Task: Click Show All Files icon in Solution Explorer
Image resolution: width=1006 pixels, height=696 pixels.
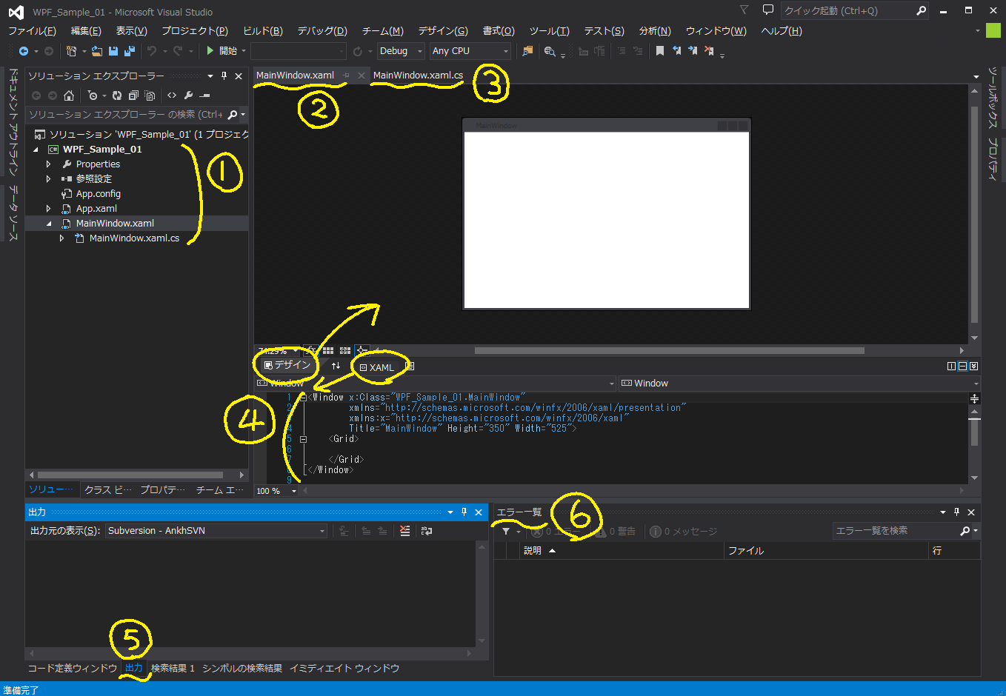Action: pyautogui.click(x=150, y=96)
